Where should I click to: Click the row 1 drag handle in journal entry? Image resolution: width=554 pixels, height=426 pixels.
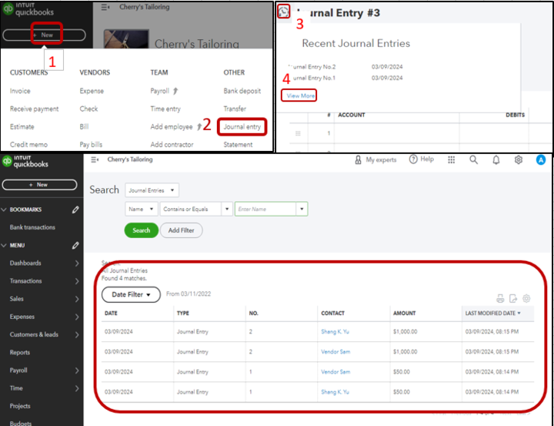coord(298,133)
